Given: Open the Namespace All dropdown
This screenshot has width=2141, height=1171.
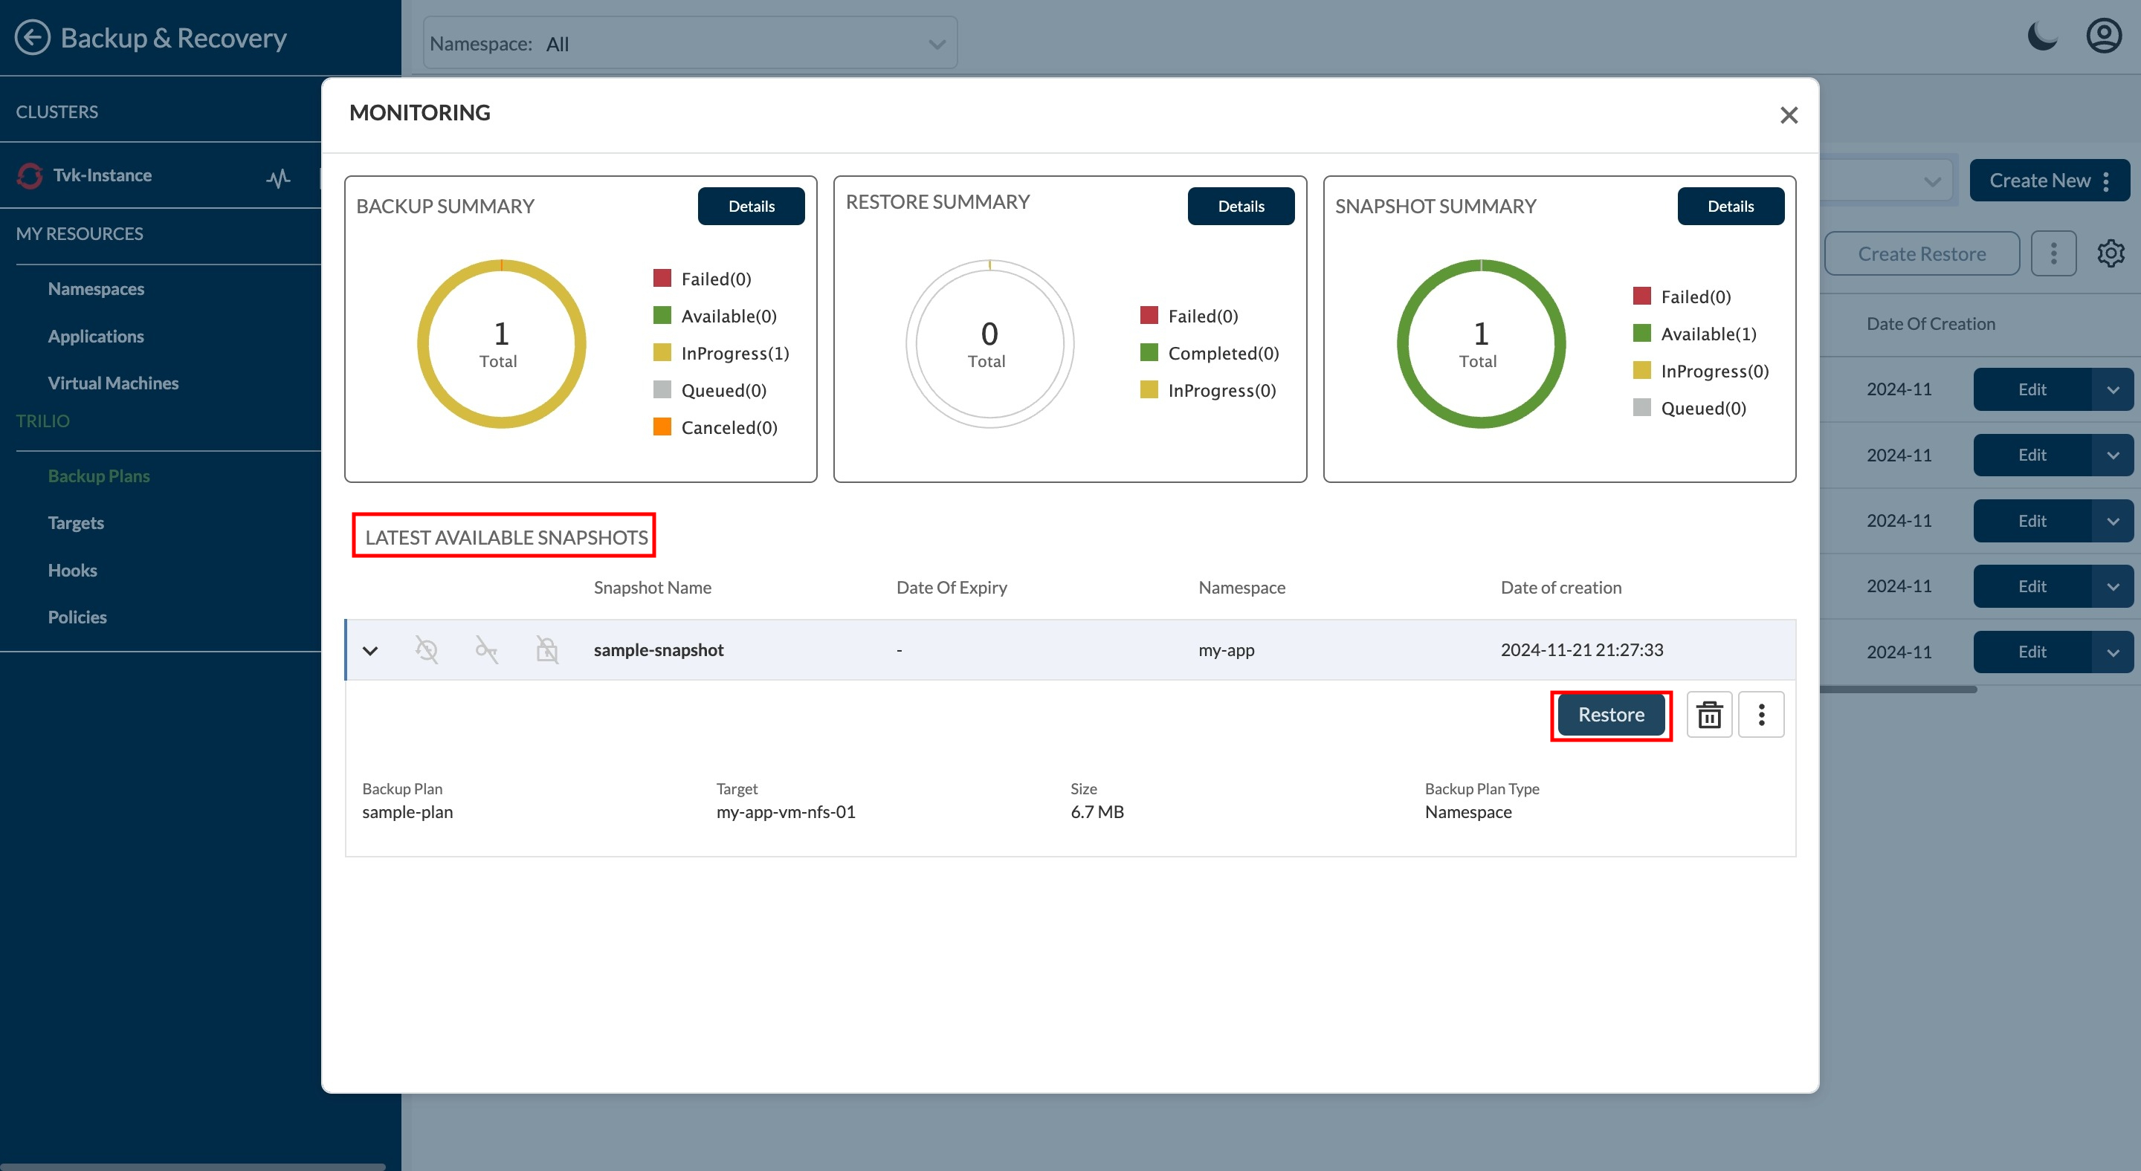Looking at the screenshot, I should click(690, 43).
